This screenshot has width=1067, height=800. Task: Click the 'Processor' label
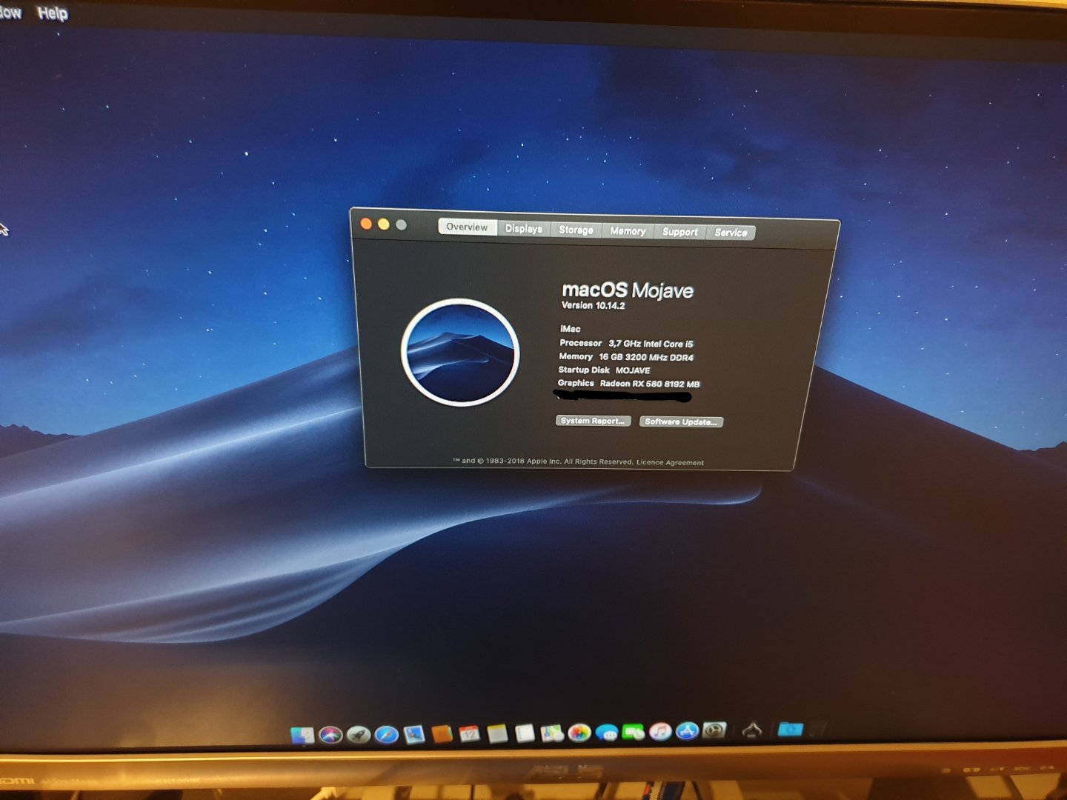coord(580,343)
